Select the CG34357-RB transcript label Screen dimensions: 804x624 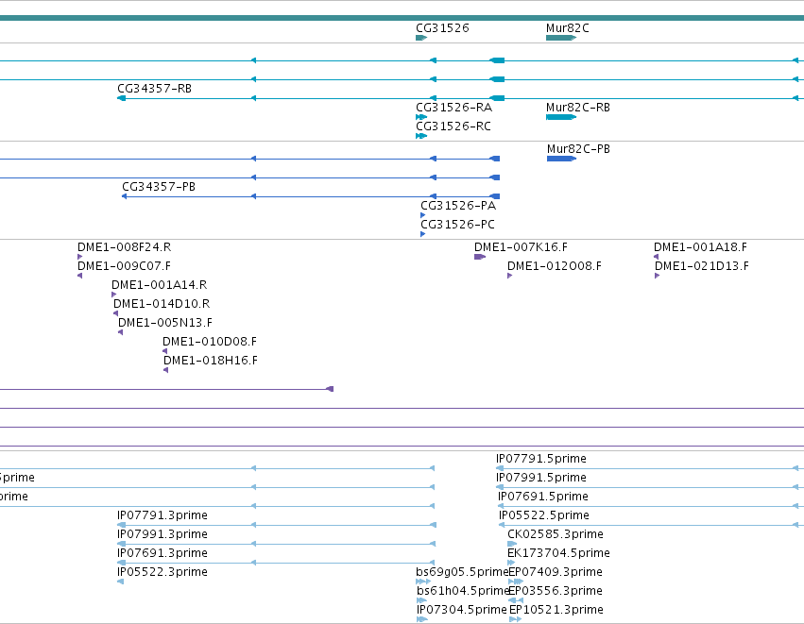(x=154, y=88)
